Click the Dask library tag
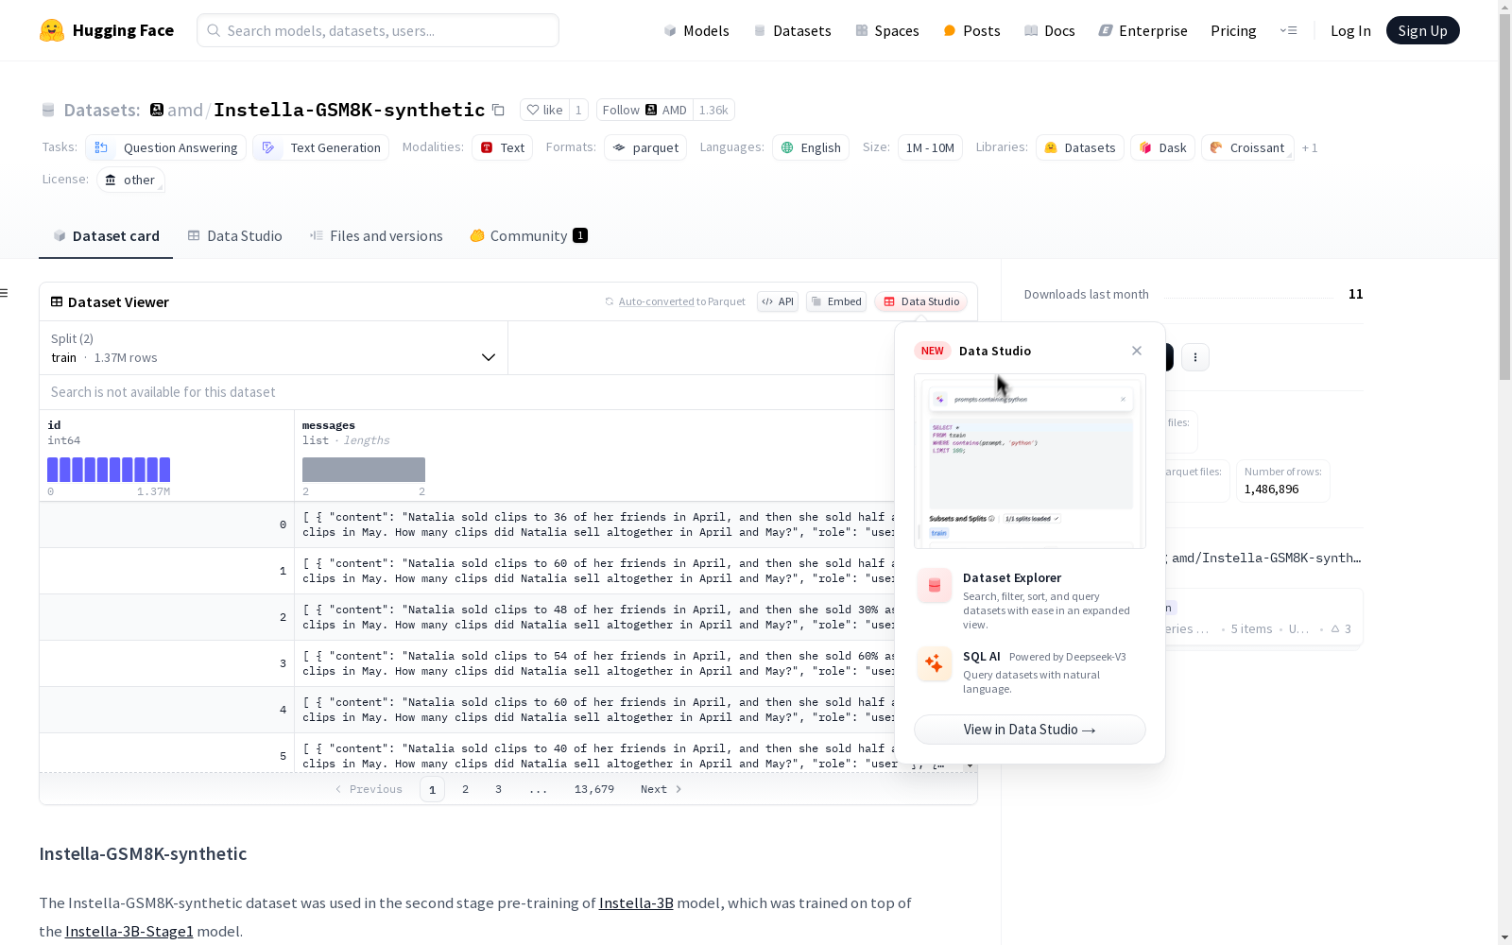Viewport: 1512px width, 945px height. click(1163, 147)
